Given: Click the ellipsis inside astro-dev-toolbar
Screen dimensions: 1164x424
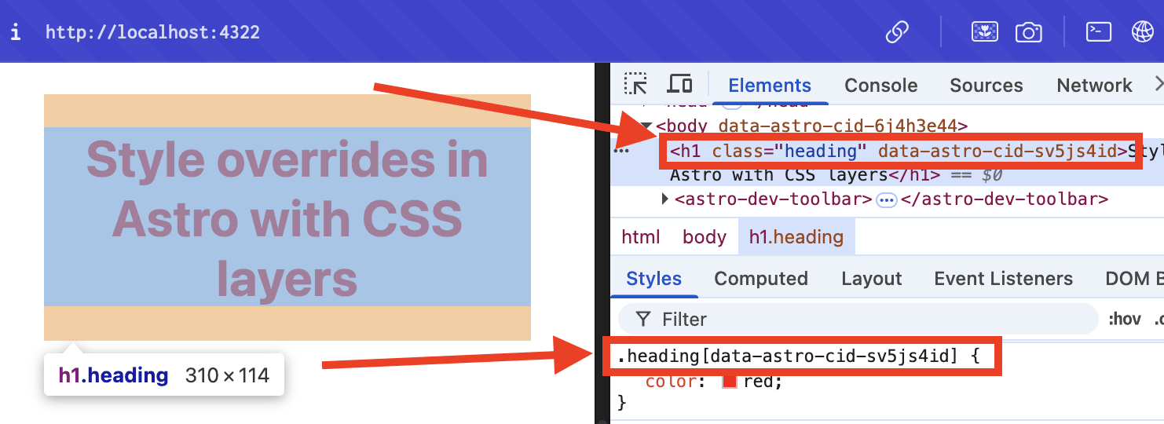Looking at the screenshot, I should 887,200.
